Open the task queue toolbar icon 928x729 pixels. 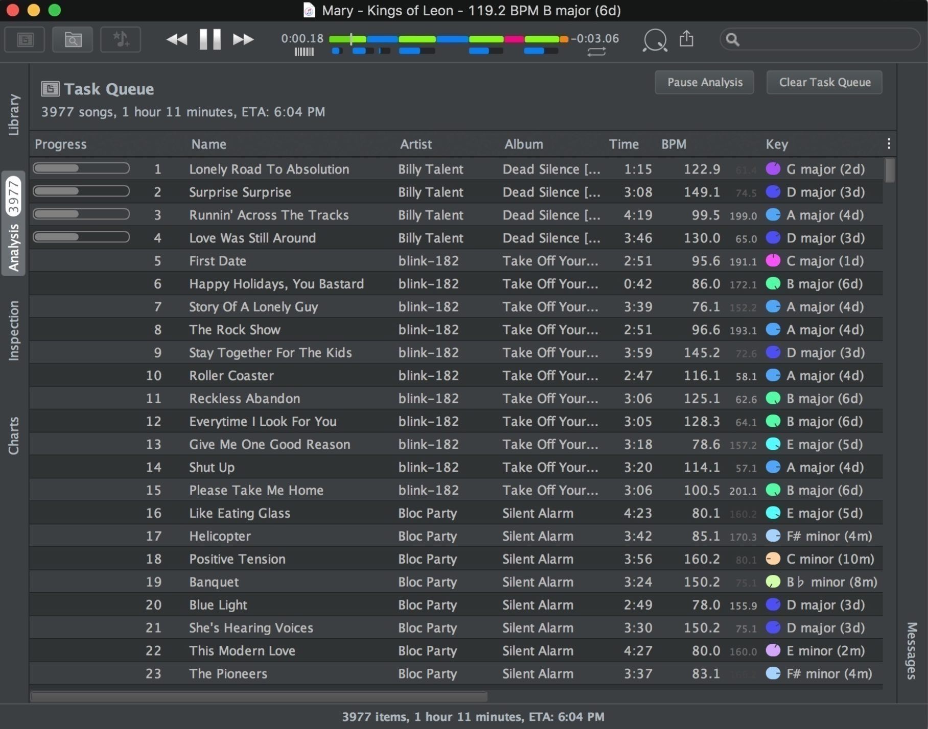[x=25, y=39]
